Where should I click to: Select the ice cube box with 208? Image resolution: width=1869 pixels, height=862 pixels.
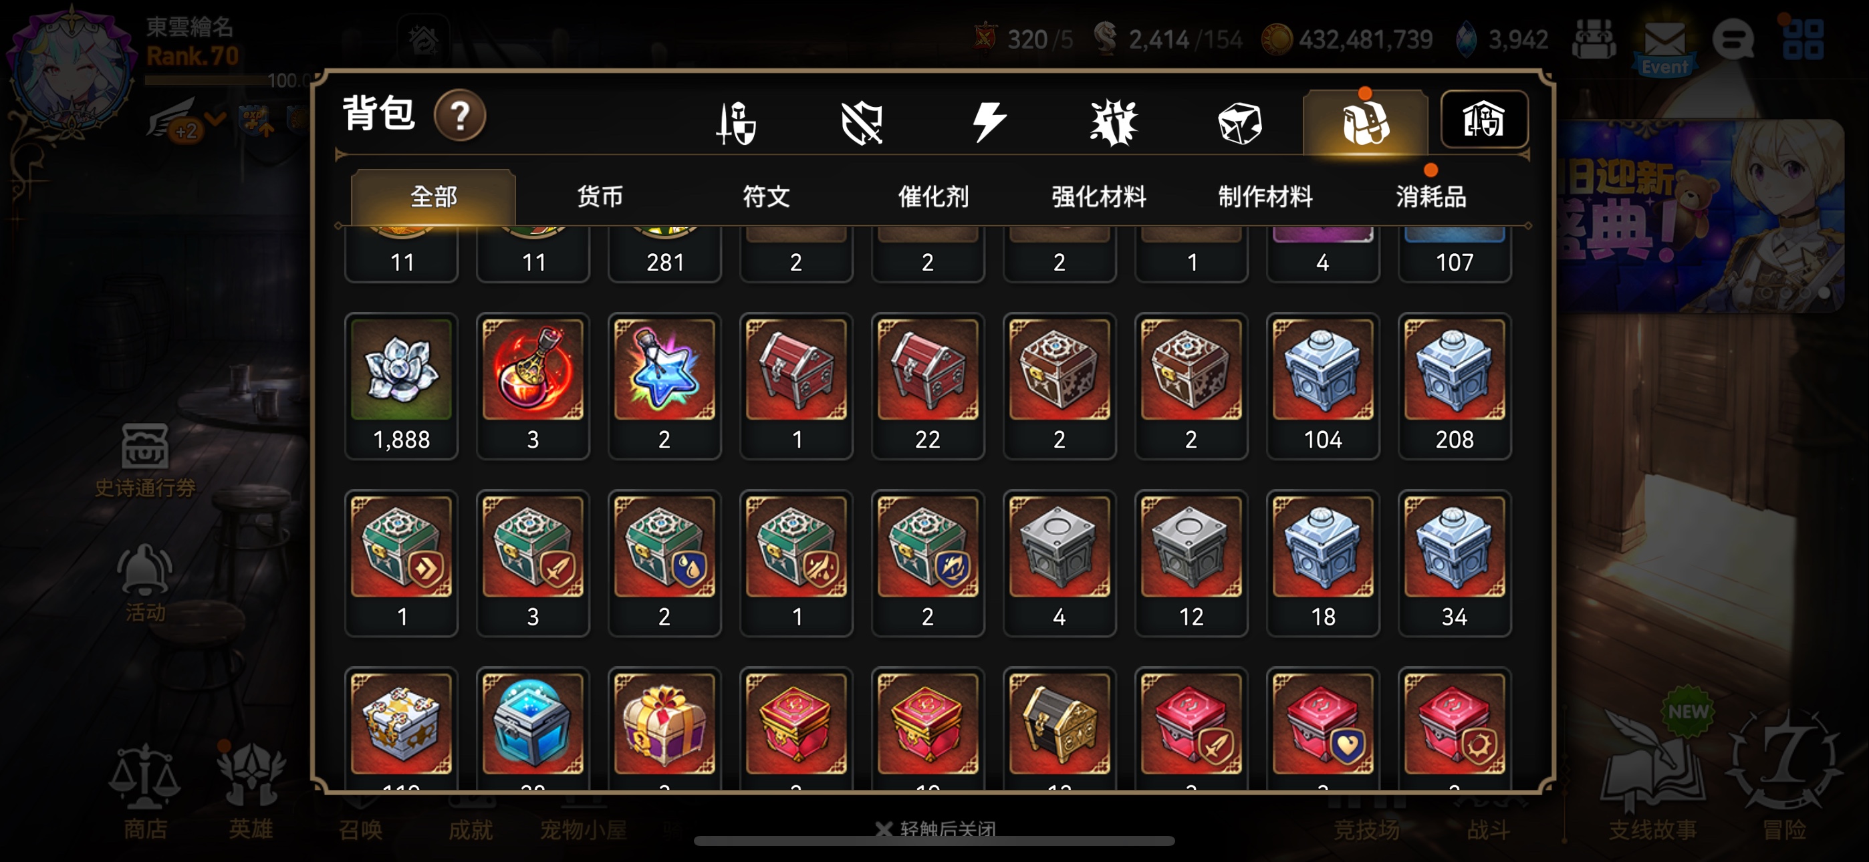pos(1454,386)
